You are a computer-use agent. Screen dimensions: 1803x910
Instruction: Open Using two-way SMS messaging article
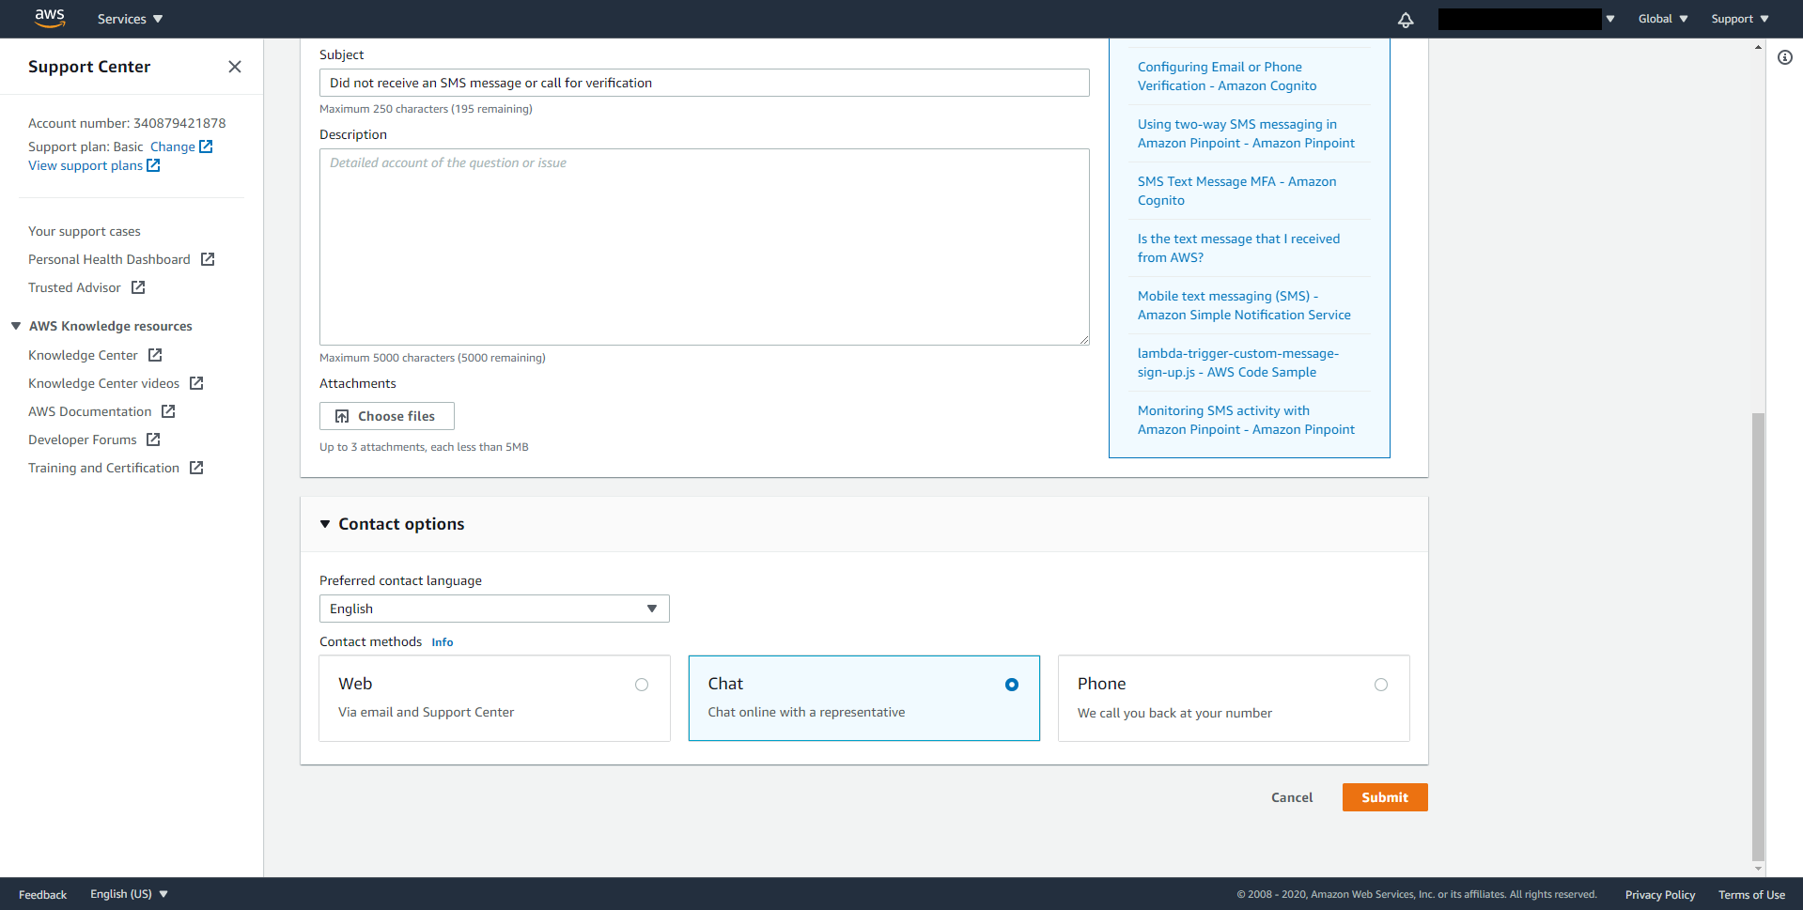pyautogui.click(x=1246, y=133)
